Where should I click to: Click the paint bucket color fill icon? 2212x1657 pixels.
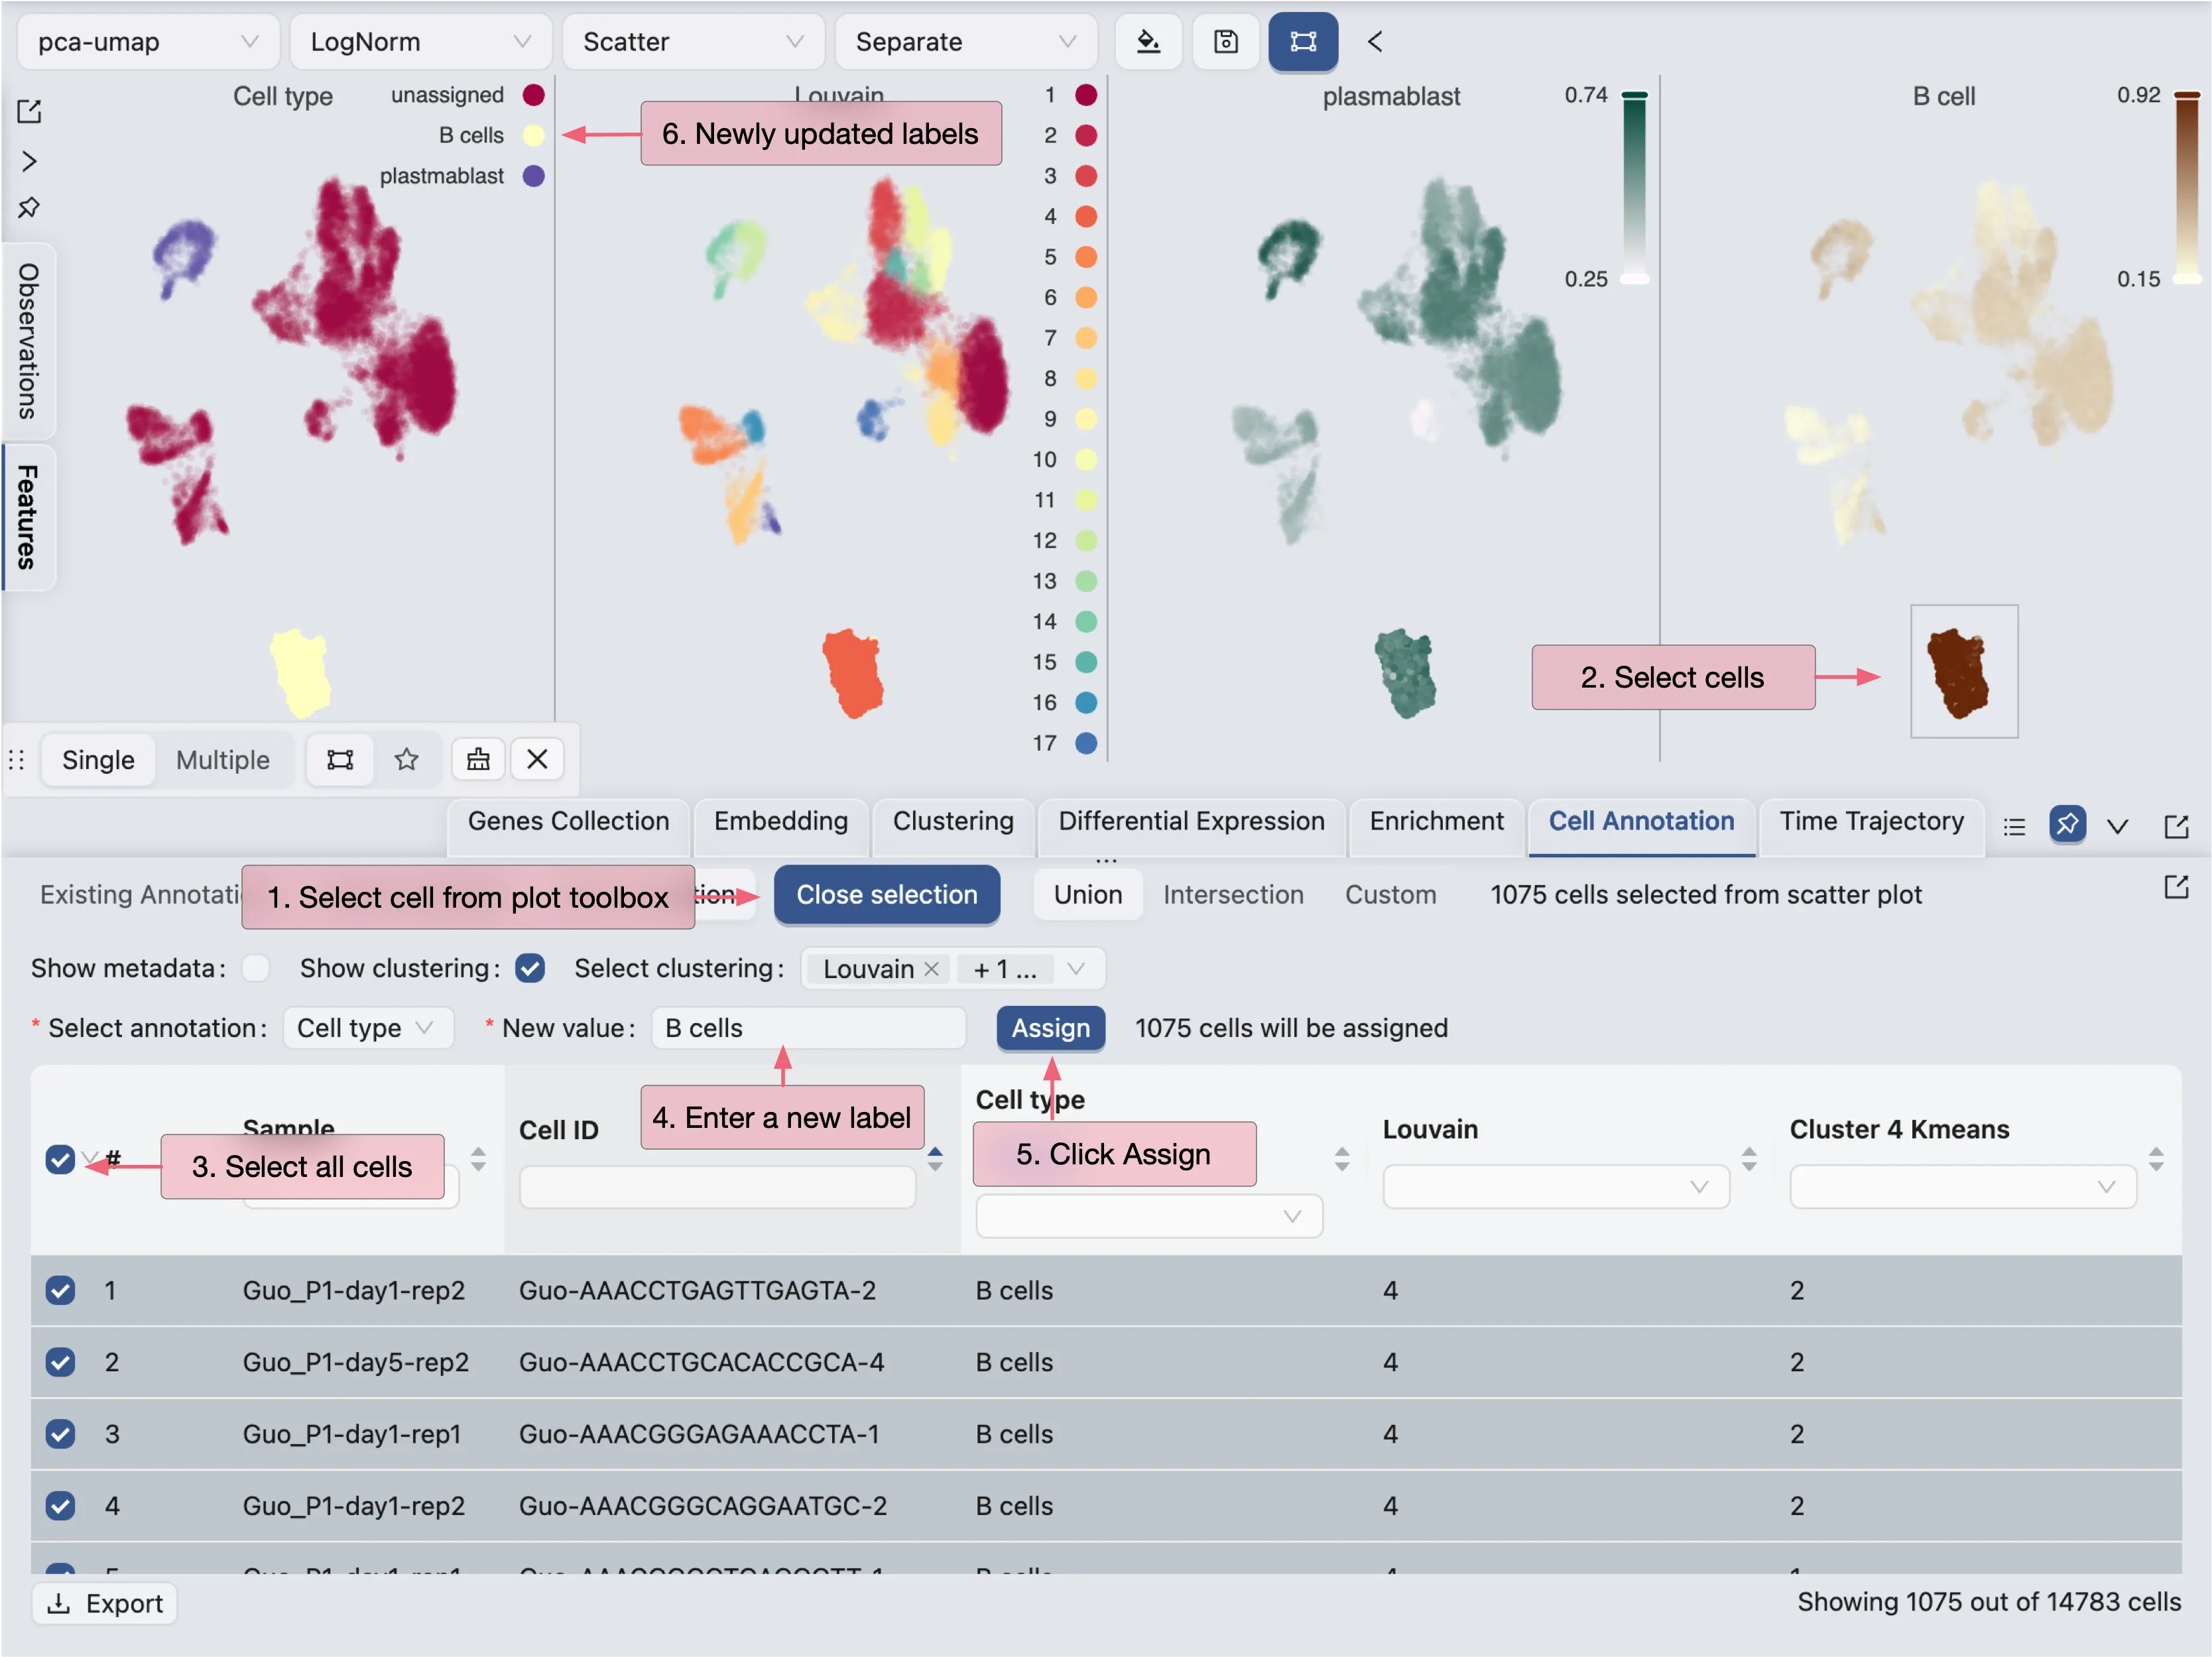1148,42
